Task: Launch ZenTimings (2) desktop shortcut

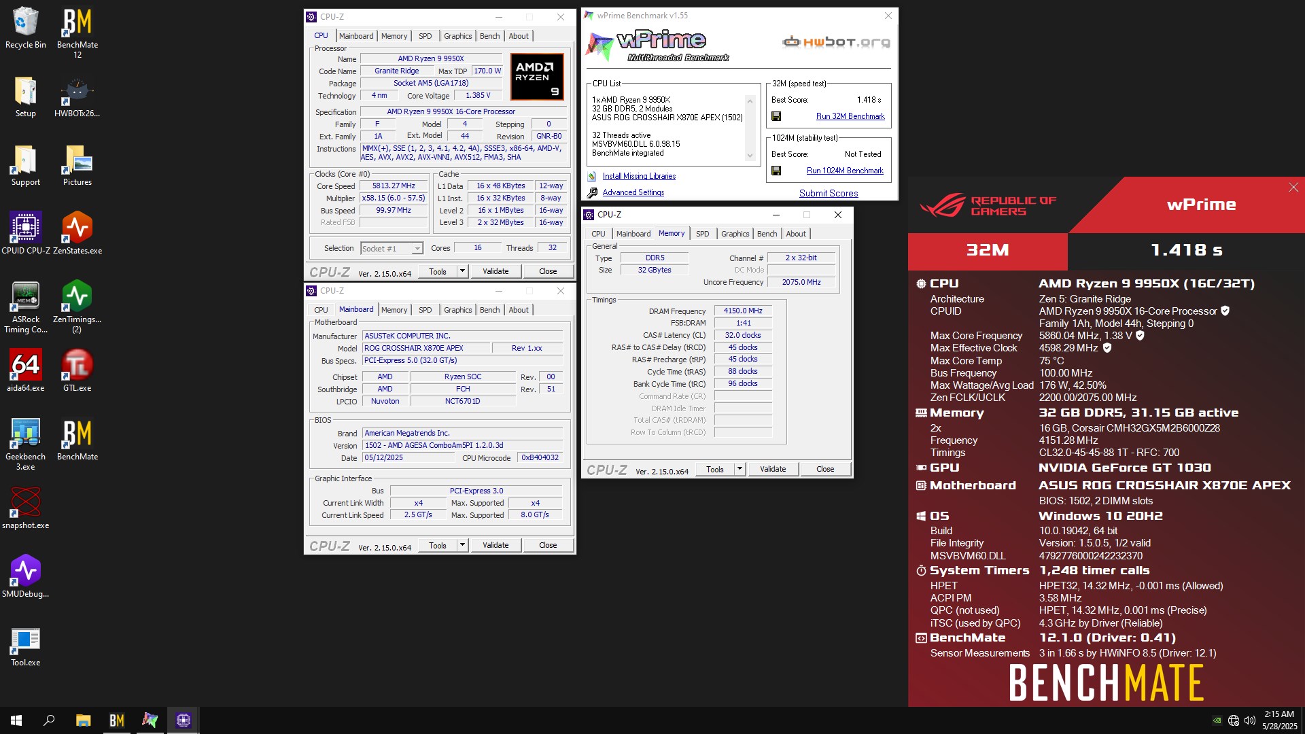Action: [x=77, y=307]
